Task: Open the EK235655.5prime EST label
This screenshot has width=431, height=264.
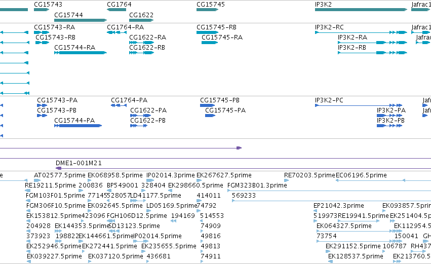Action: click(169, 246)
